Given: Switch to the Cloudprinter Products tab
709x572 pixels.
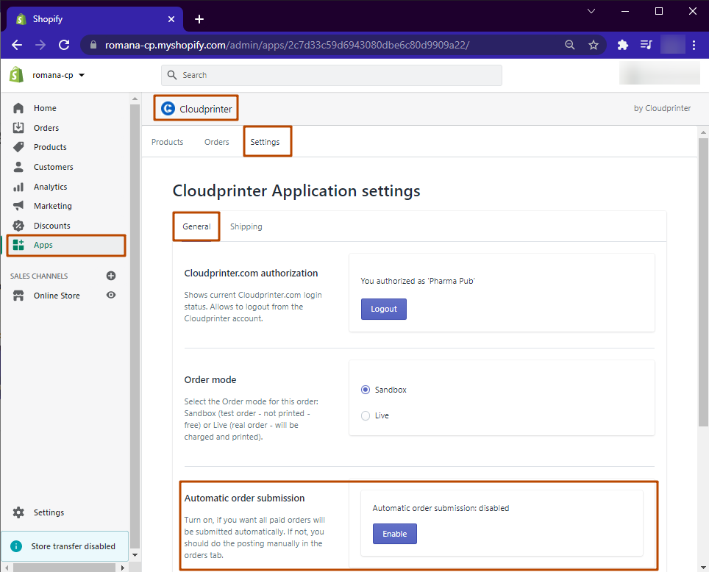Looking at the screenshot, I should tap(167, 142).
